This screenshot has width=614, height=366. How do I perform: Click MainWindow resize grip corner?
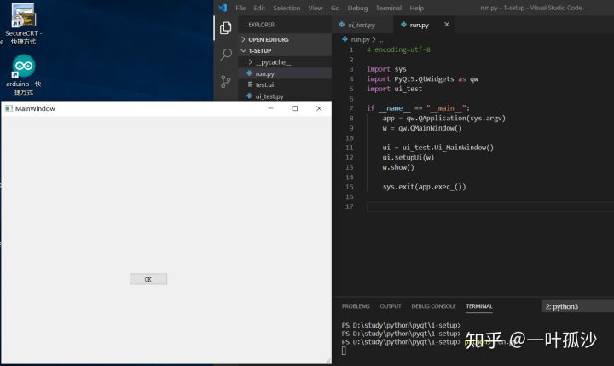[328, 361]
